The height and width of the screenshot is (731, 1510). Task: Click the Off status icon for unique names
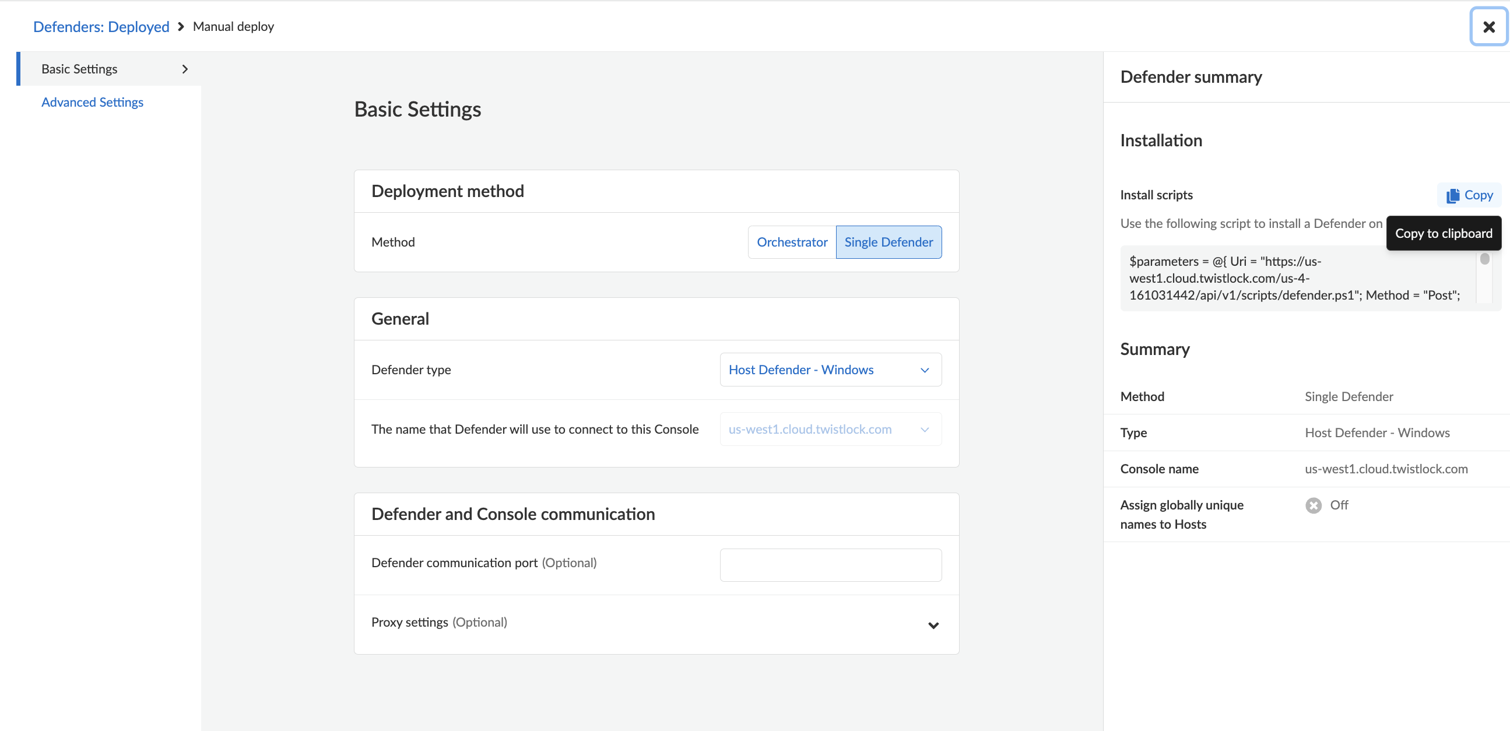(x=1313, y=505)
